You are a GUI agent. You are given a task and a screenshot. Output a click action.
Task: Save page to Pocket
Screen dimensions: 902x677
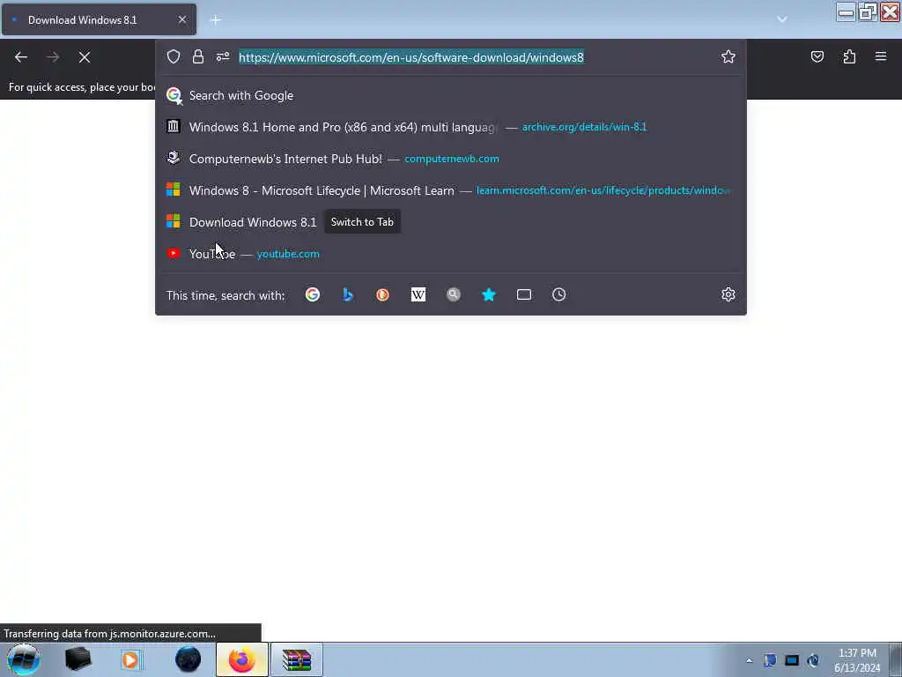[817, 56]
